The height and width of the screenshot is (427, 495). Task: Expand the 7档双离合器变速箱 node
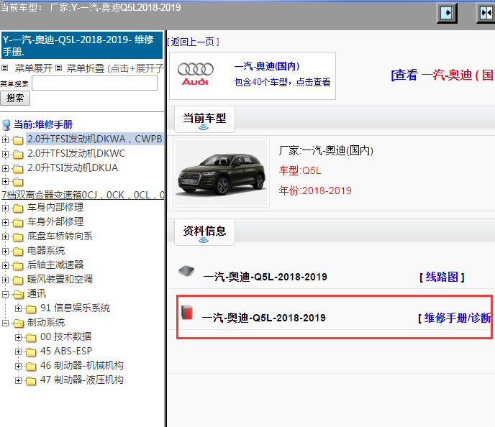click(x=5, y=181)
